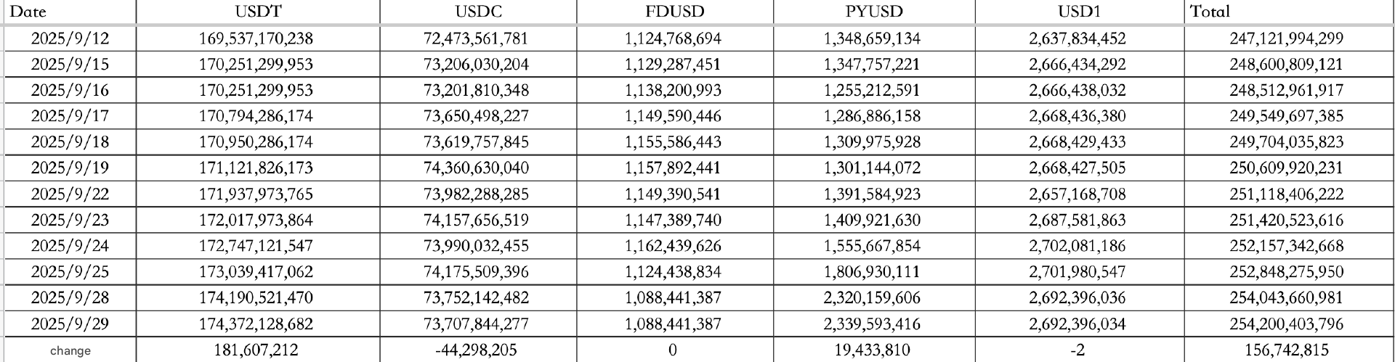Select the 2025/9/29 date cell
The width and height of the screenshot is (1395, 362).
tap(70, 324)
